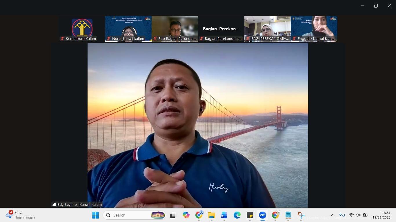Screen dimensions: 396x222
Task: Click the Enggal - Kanwil video thumbnail
Action: [x=314, y=29]
